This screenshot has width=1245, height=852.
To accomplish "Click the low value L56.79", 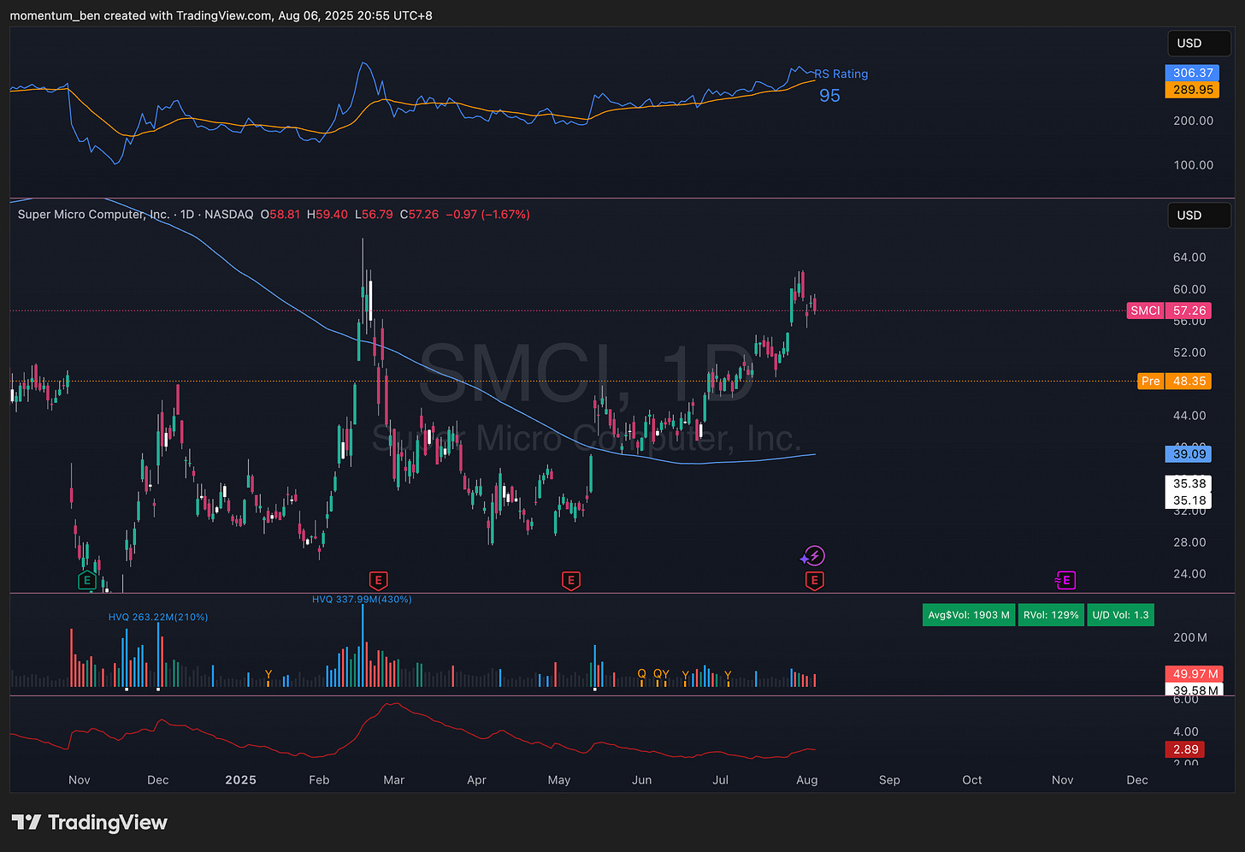I will coord(374,214).
